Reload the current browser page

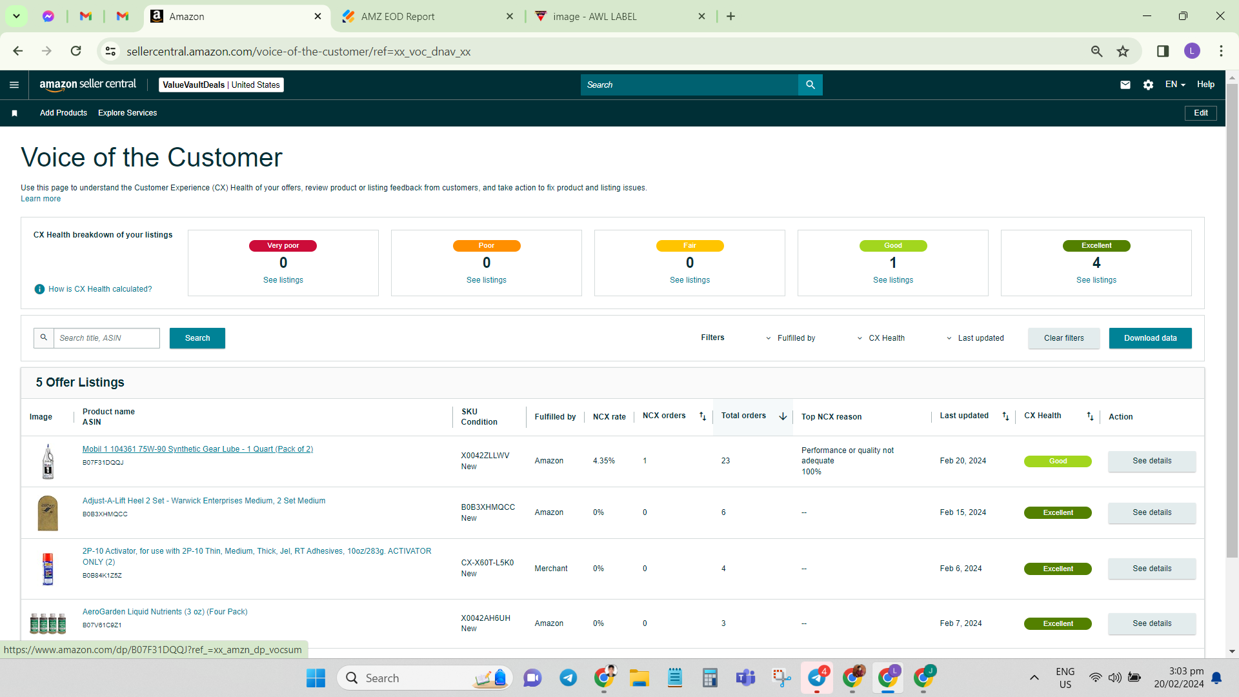76,51
